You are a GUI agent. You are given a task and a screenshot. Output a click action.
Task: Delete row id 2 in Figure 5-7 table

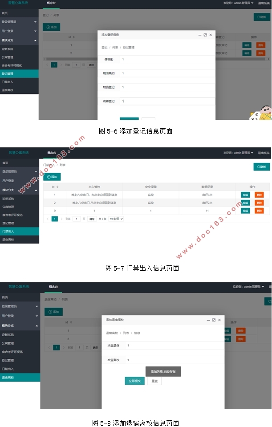(259, 203)
